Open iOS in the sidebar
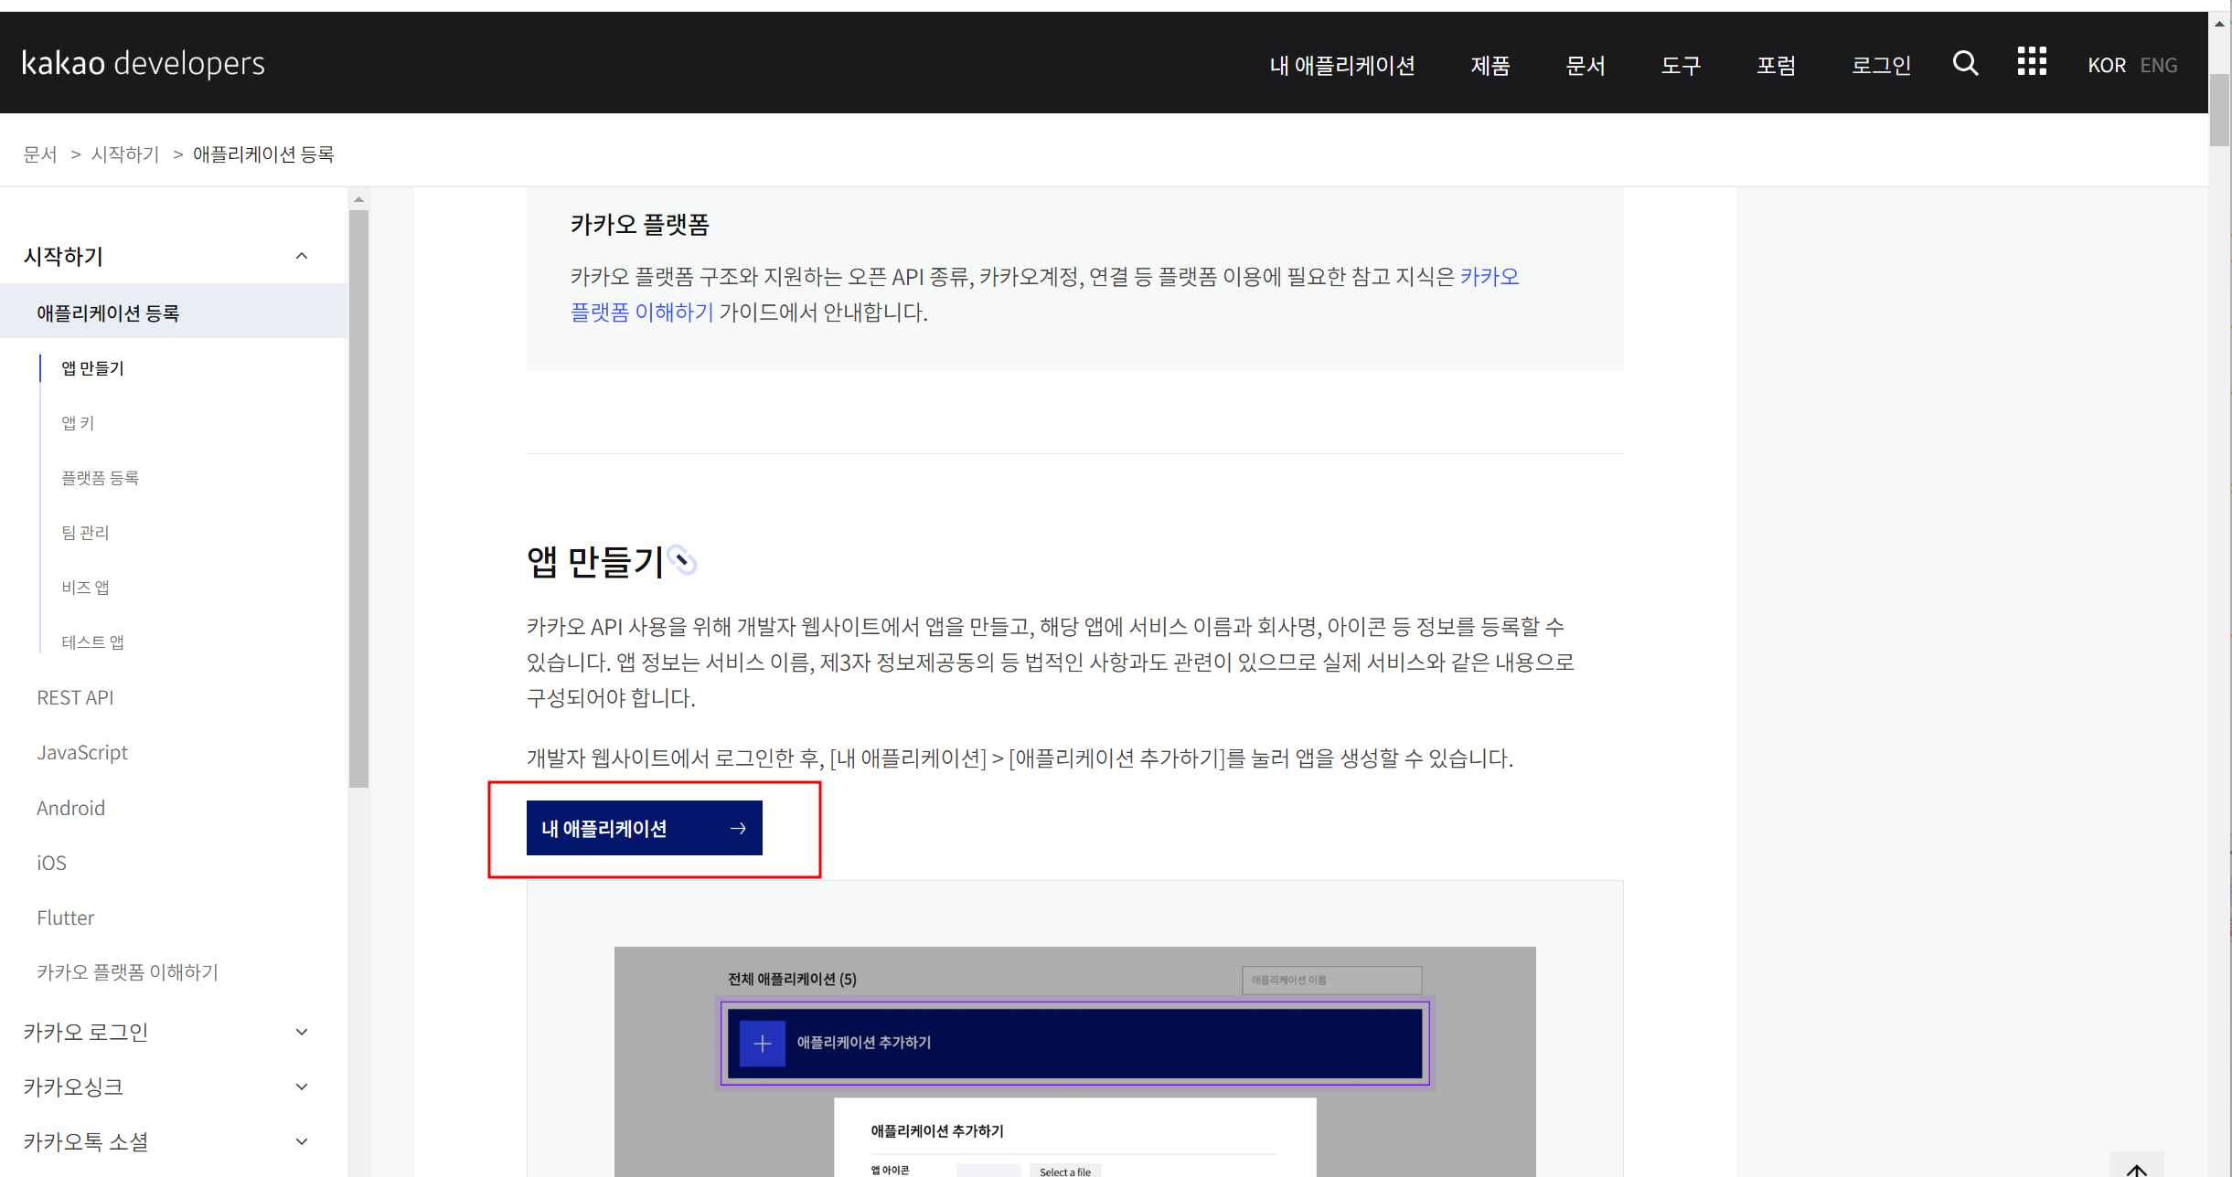 pos(51,863)
